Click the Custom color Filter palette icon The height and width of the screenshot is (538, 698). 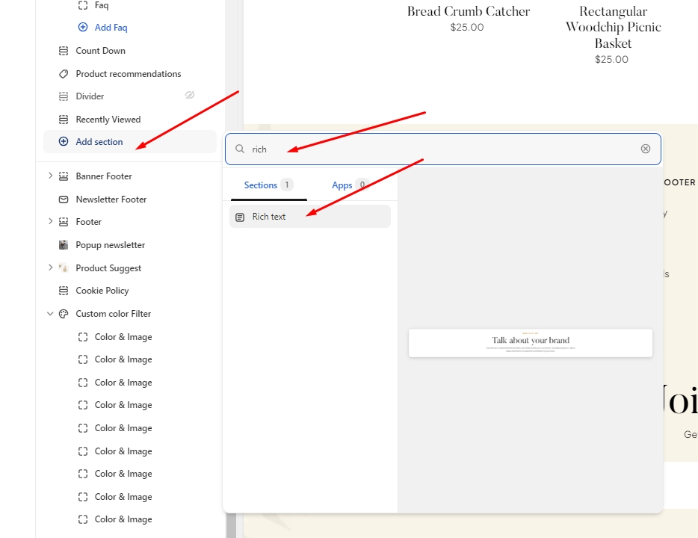coord(64,314)
